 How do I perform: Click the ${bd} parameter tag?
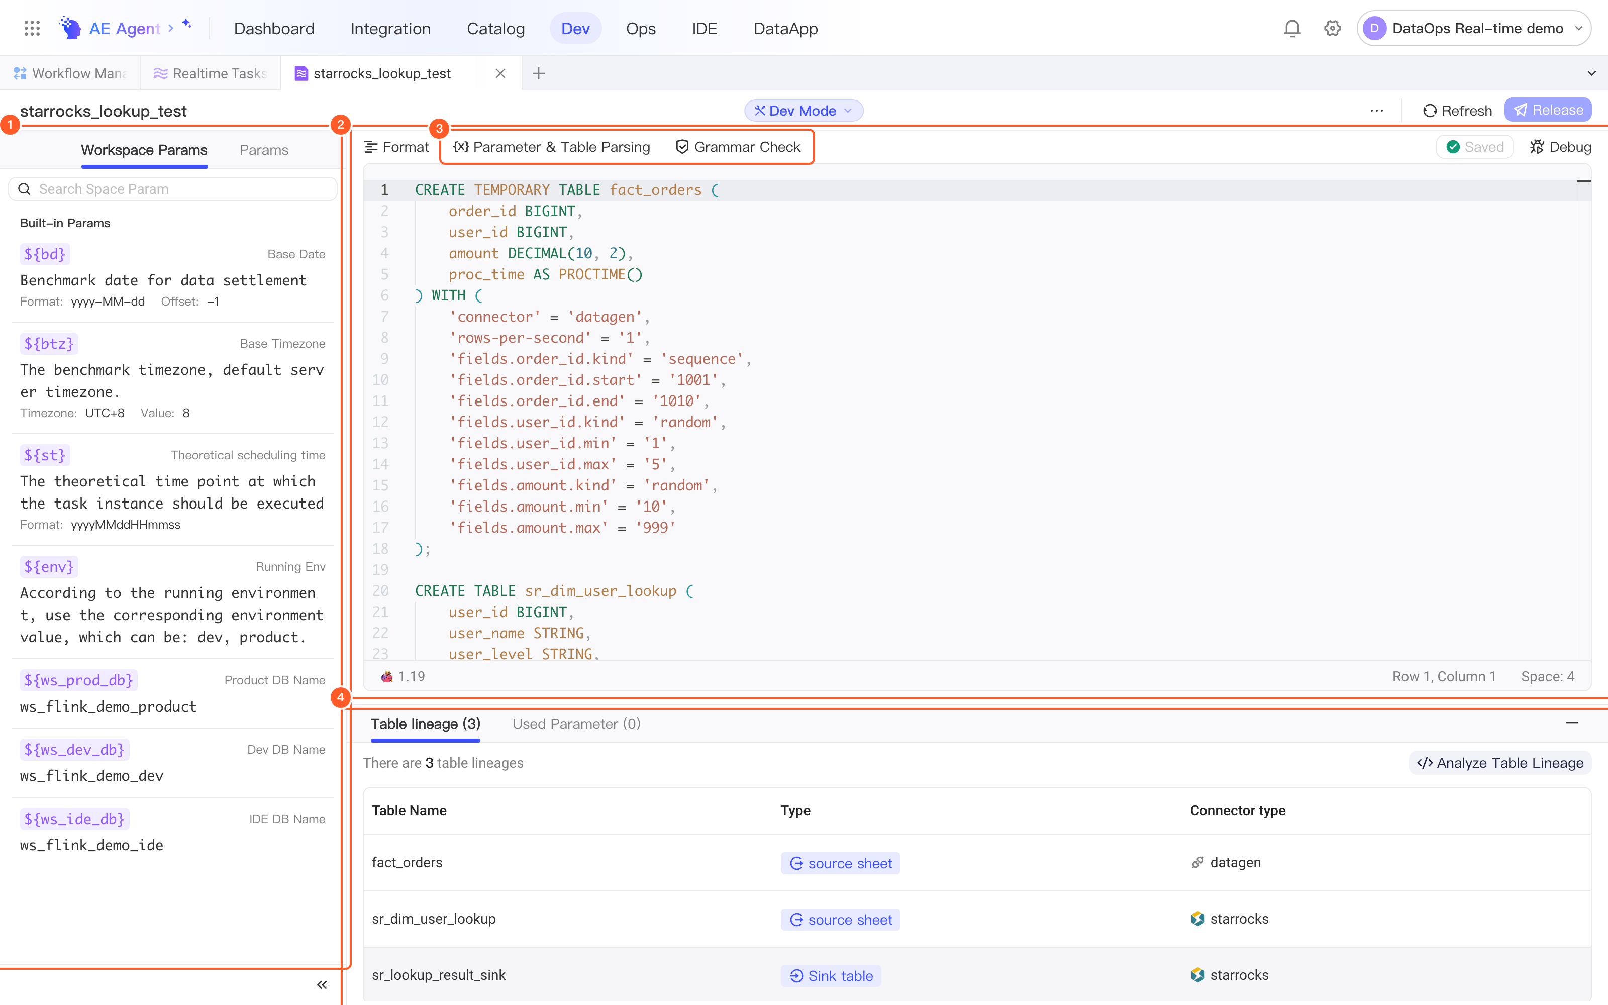point(45,254)
